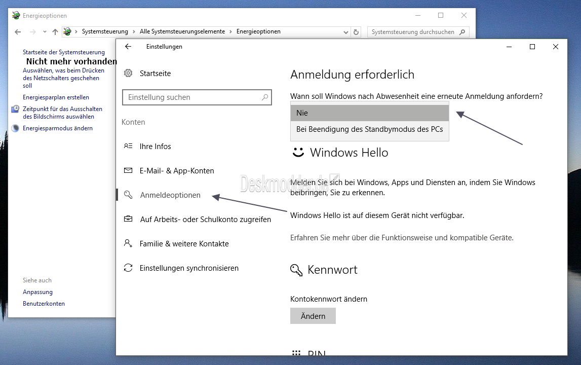
Task: Select Bei Beendigung des Standbymodus des PCs
Action: pyautogui.click(x=369, y=129)
